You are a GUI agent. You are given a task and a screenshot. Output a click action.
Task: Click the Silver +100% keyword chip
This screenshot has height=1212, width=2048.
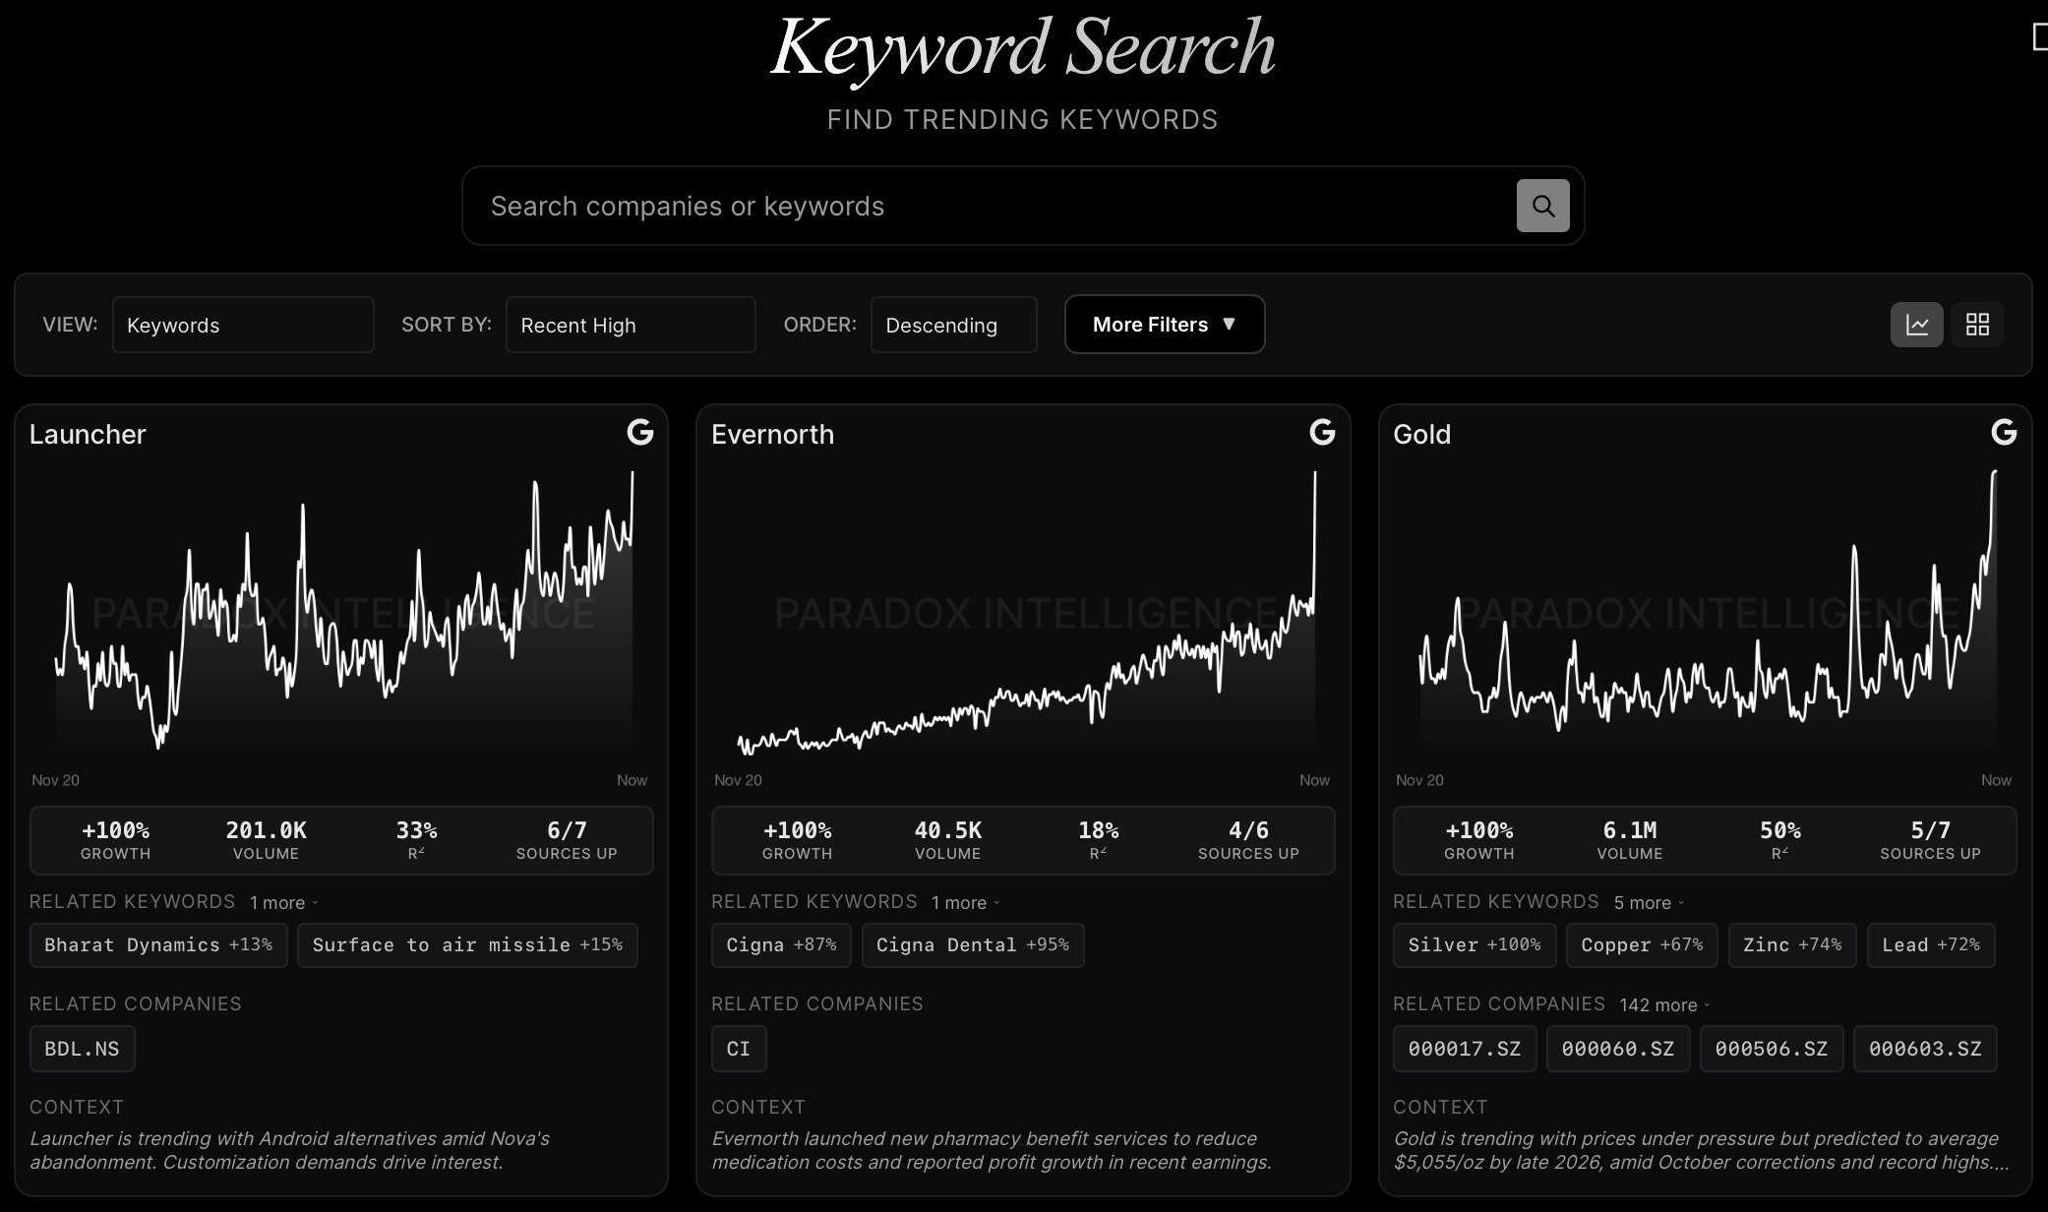click(1474, 944)
